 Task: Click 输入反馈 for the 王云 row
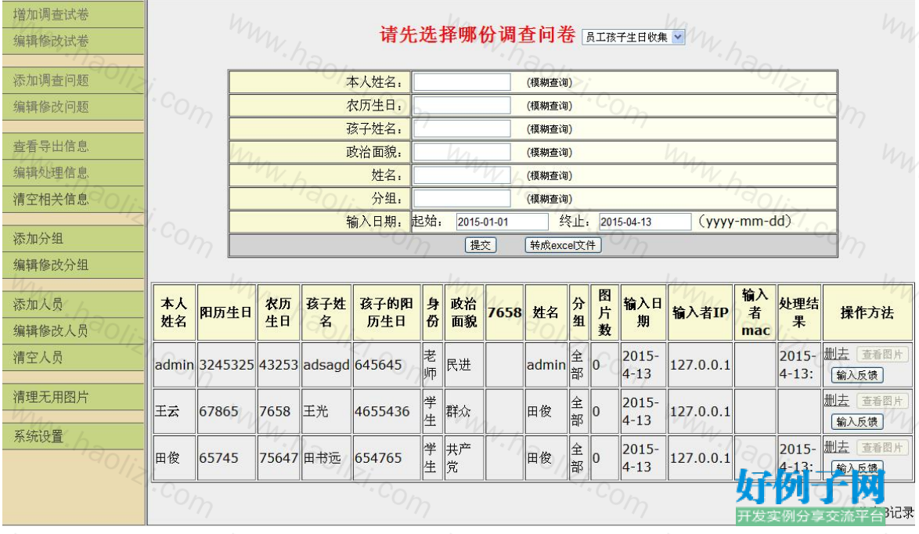click(857, 421)
